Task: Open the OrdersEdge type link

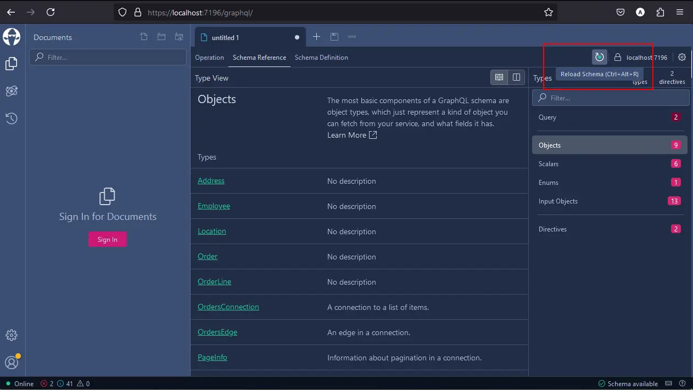Action: [217, 332]
